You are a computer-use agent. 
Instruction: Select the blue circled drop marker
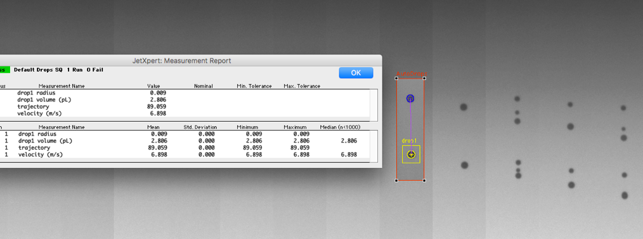410,98
